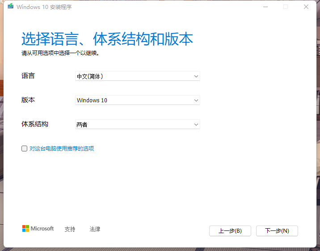Viewport: 320px width, 251px height.
Task: Click the Windows 10 setup icon in title bar
Action: [x=10, y=7]
